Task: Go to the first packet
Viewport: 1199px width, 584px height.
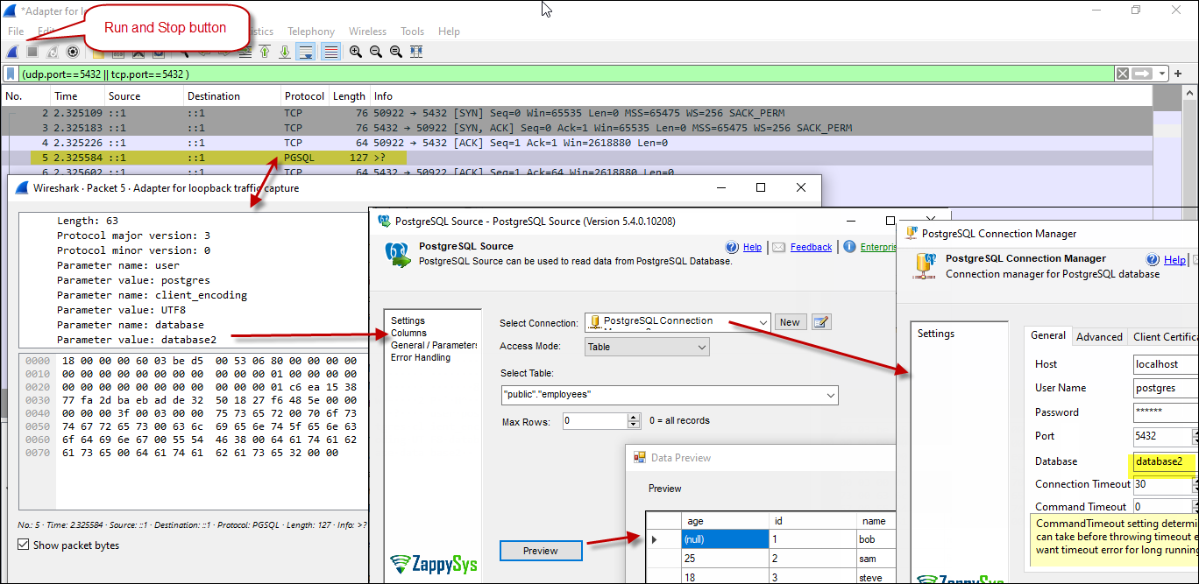Action: click(x=265, y=53)
